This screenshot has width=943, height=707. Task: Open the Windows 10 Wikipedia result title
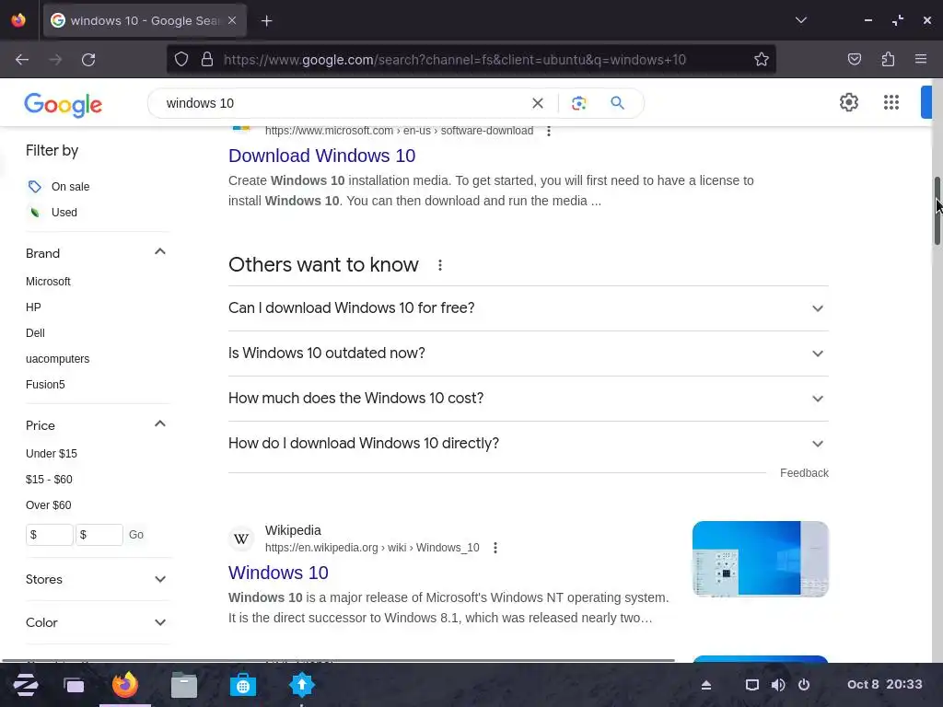pos(278,573)
